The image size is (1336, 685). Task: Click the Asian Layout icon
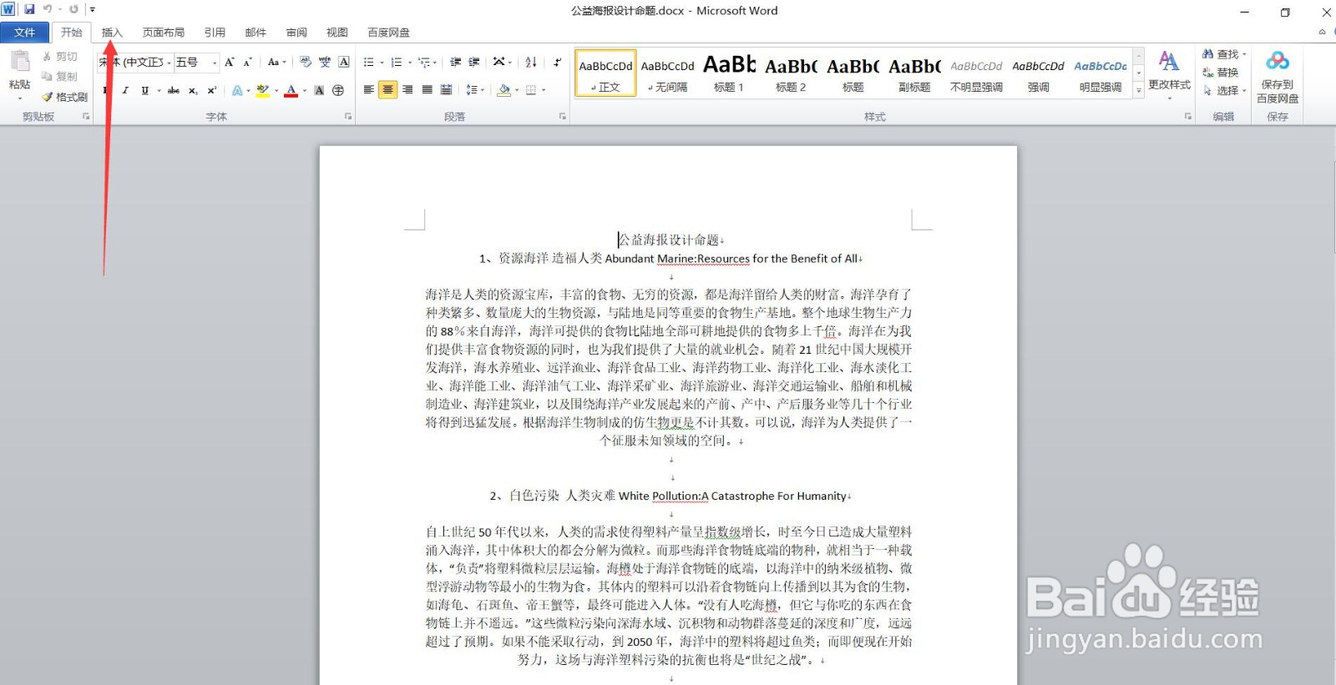pos(499,63)
